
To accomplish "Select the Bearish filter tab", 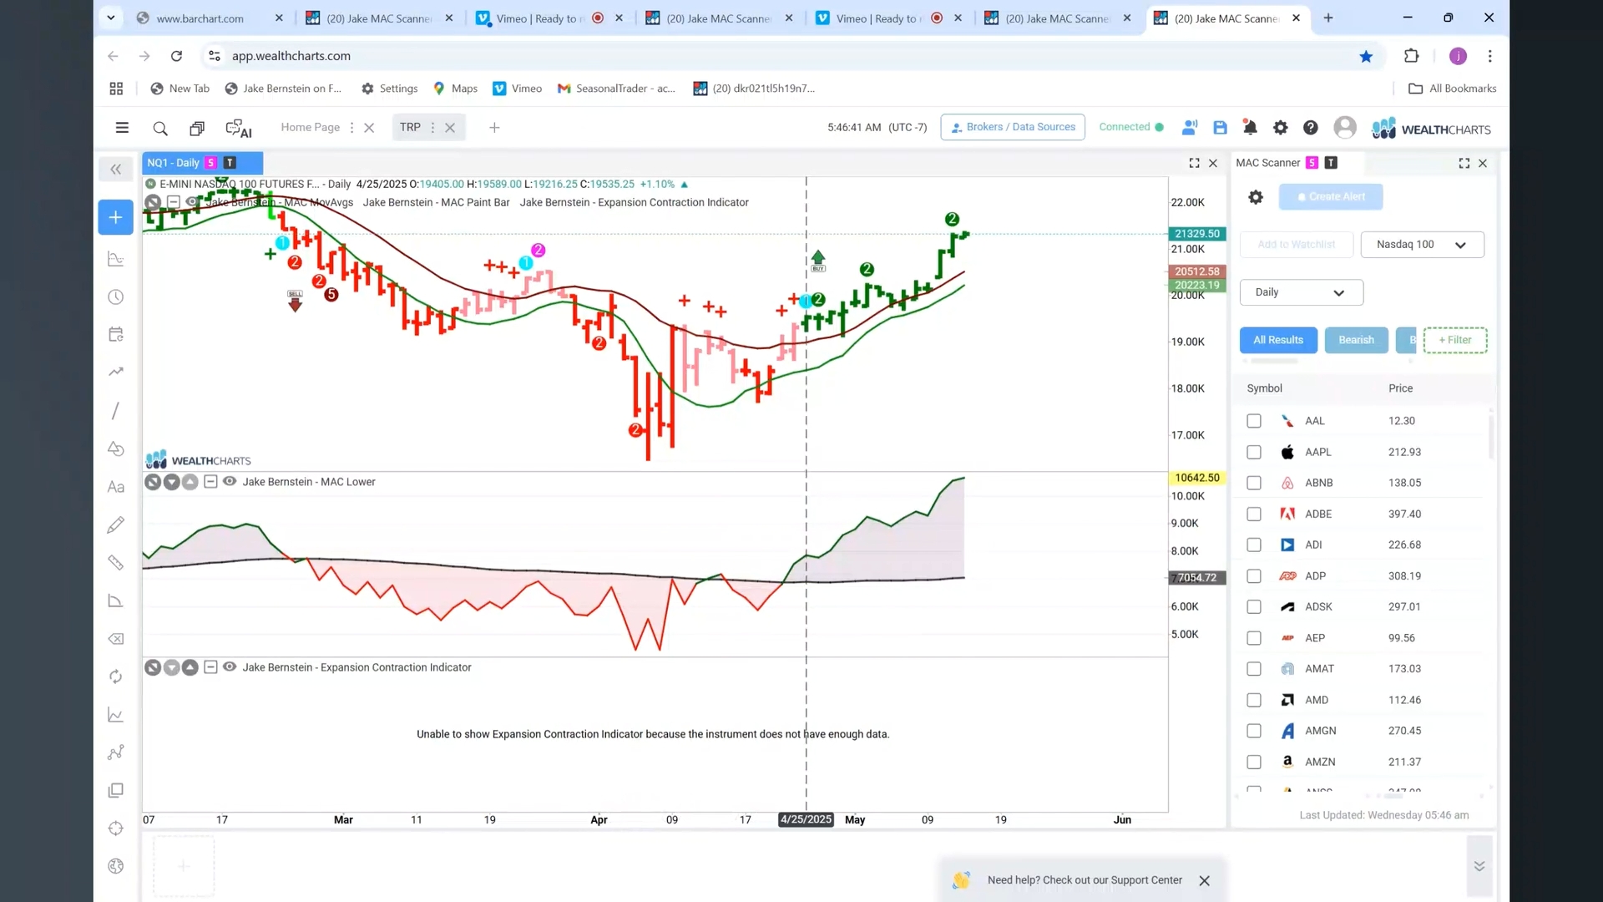I will [1356, 340].
